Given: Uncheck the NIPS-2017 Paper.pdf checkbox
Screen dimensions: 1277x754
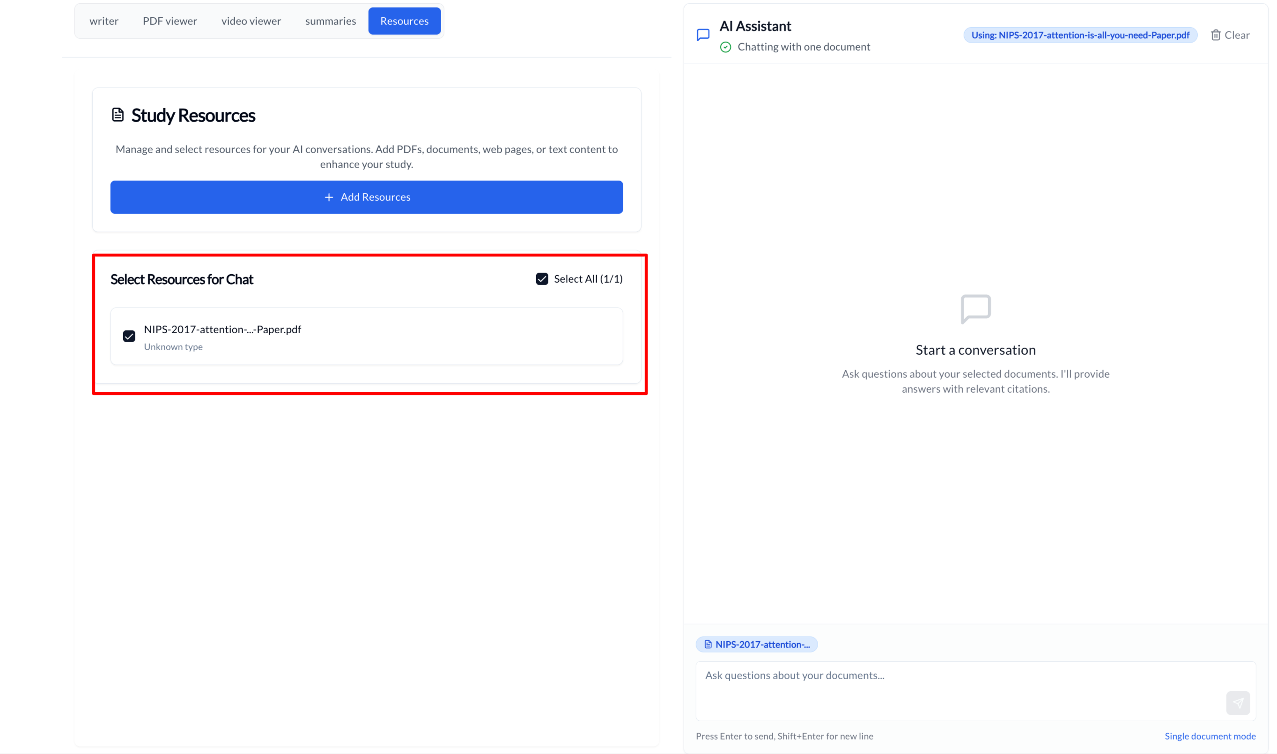Looking at the screenshot, I should (x=129, y=337).
